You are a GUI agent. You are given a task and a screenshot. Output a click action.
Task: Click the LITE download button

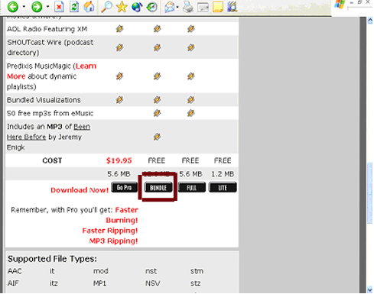[223, 188]
